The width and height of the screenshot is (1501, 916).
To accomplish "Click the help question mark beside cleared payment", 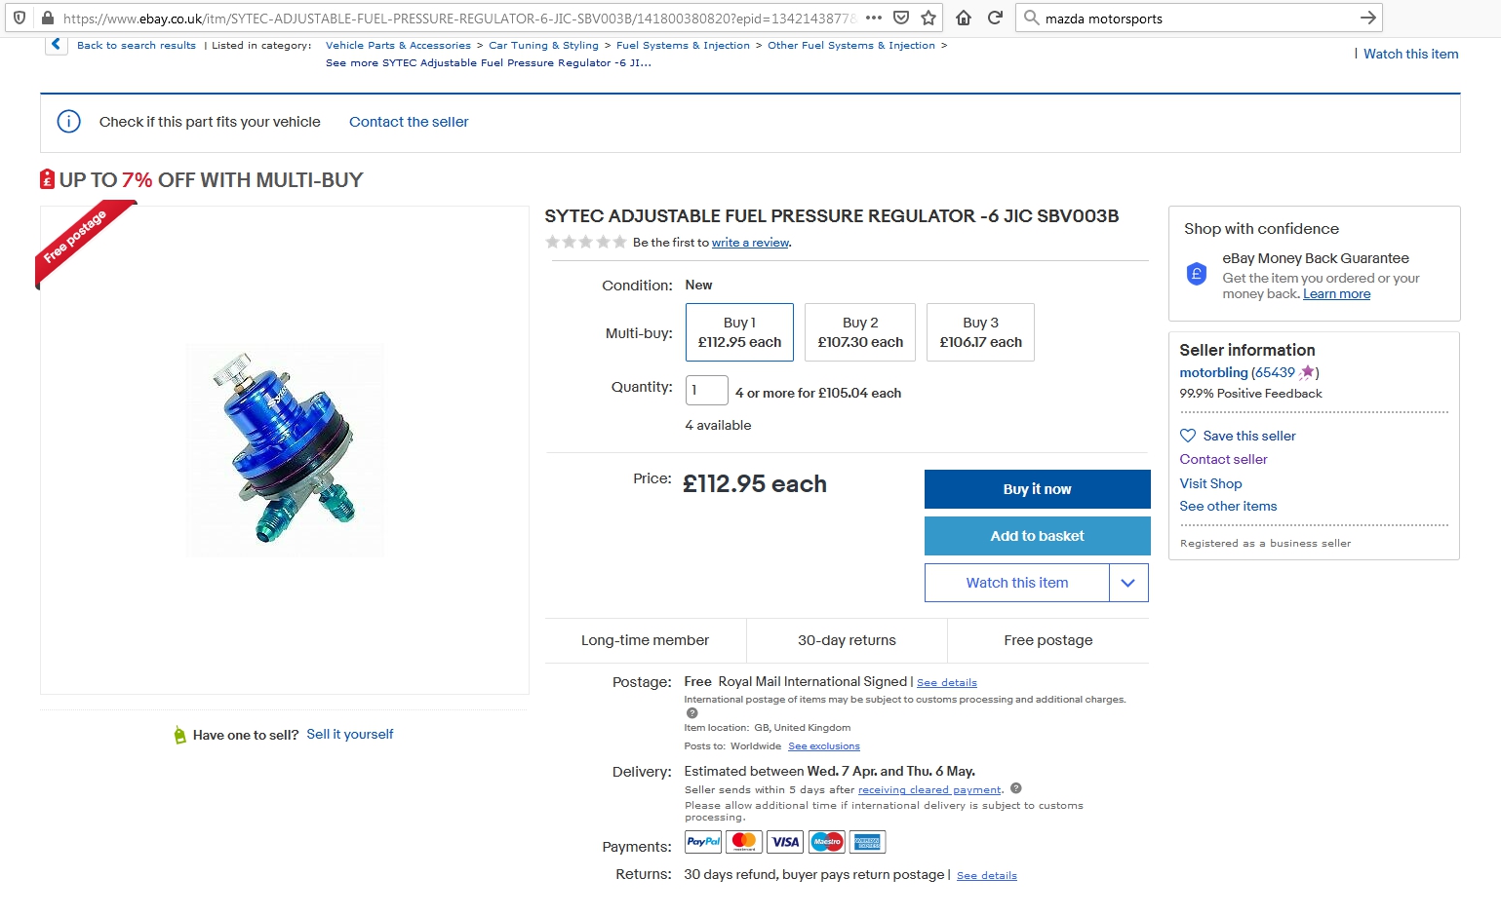I will click(1016, 788).
